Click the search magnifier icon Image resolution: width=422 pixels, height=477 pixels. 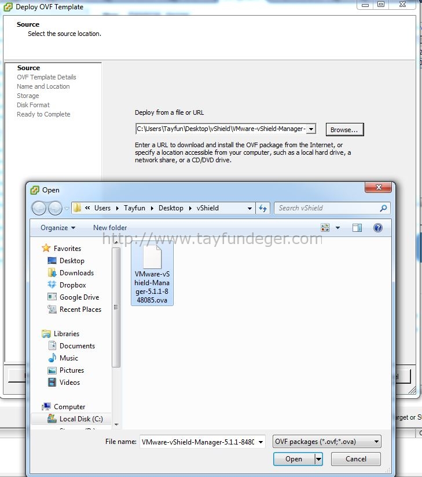click(383, 208)
